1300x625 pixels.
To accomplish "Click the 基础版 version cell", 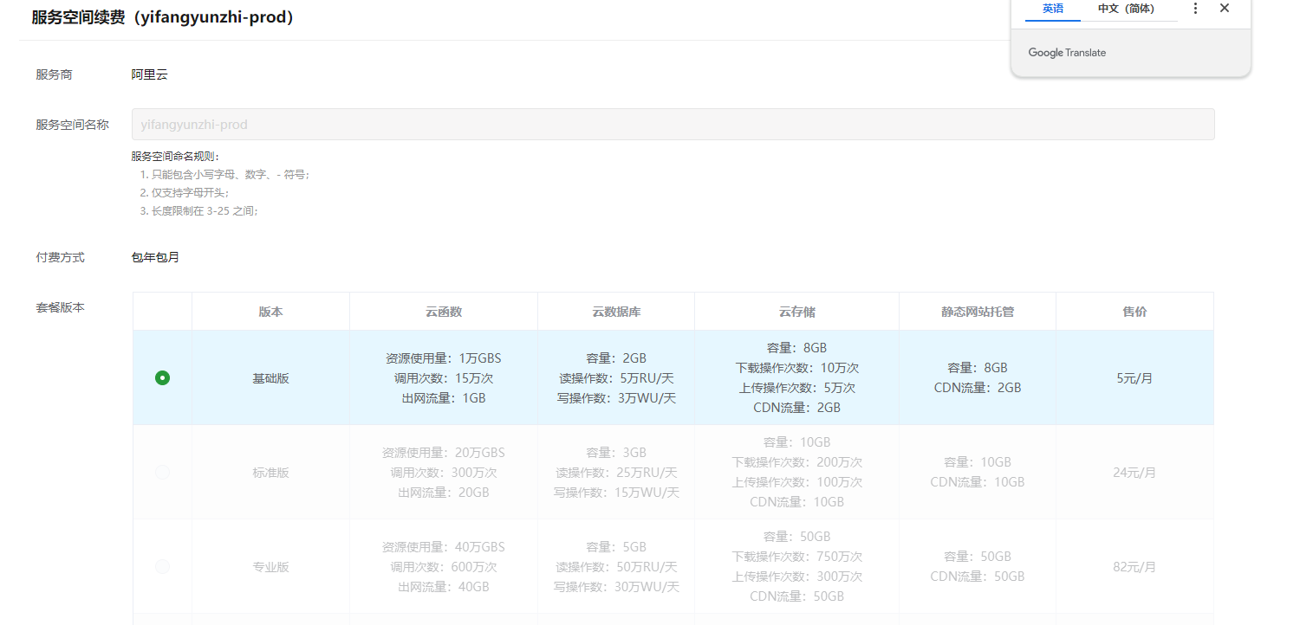I will click(270, 378).
